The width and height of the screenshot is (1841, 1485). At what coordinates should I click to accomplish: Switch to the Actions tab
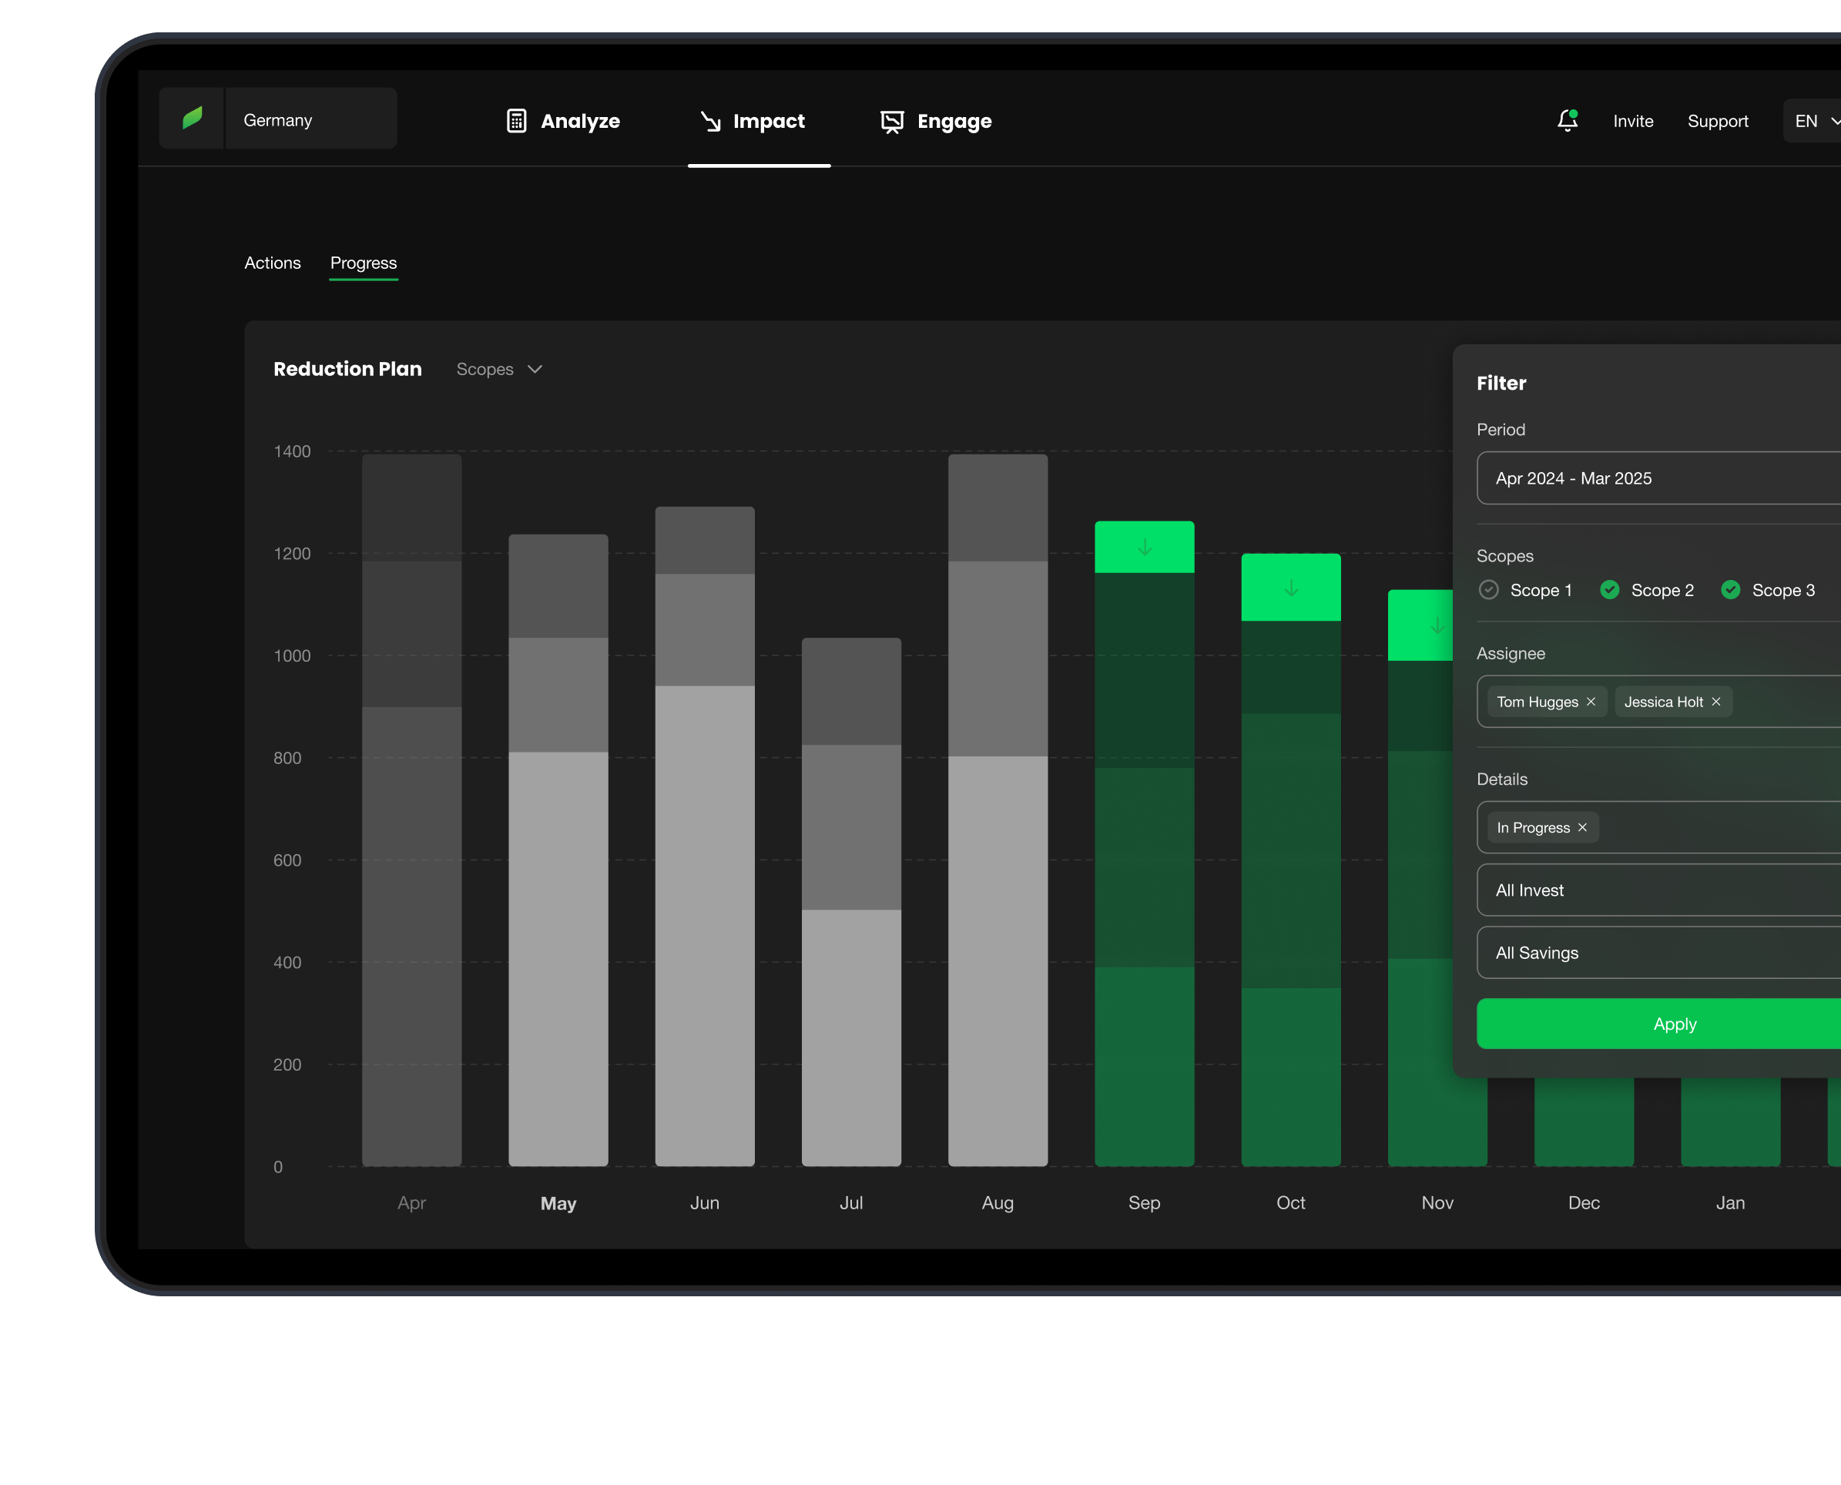tap(272, 263)
